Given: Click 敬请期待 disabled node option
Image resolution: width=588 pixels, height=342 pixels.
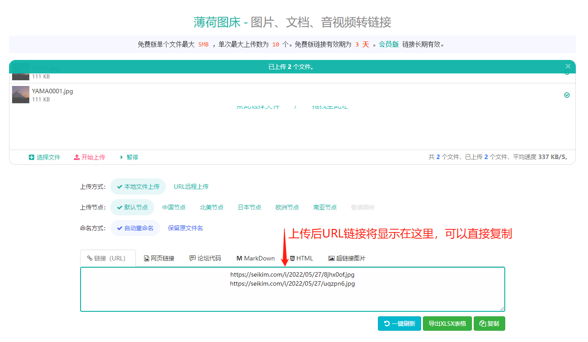Looking at the screenshot, I should pos(363,207).
